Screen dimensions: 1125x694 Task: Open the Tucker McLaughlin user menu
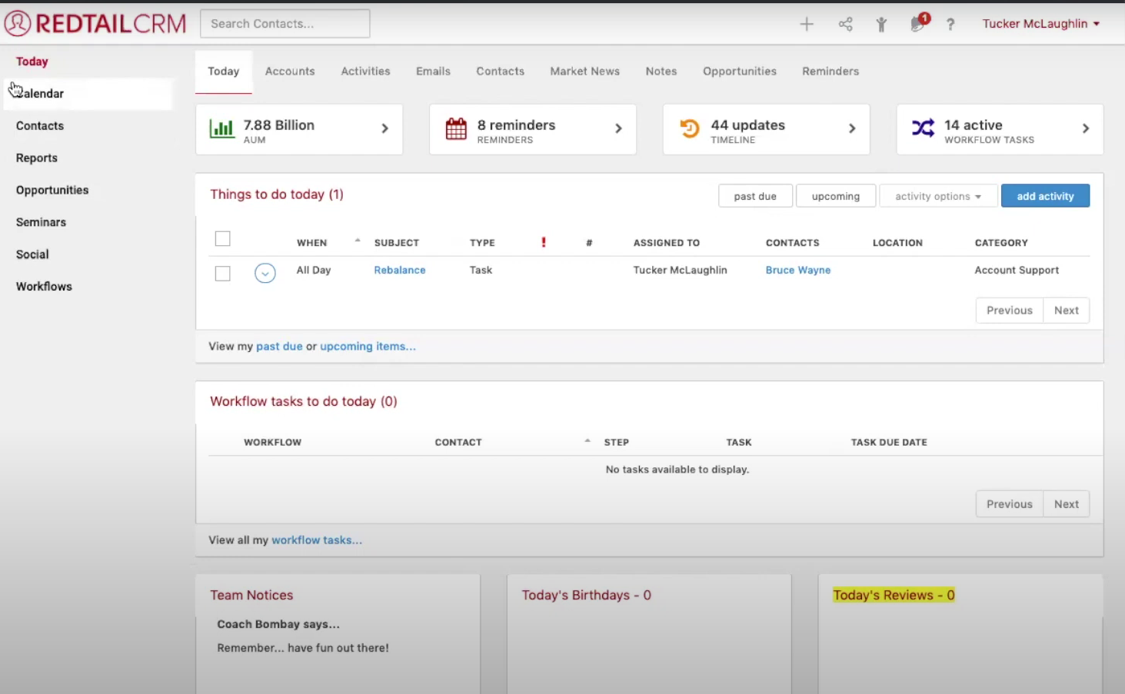pyautogui.click(x=1040, y=23)
